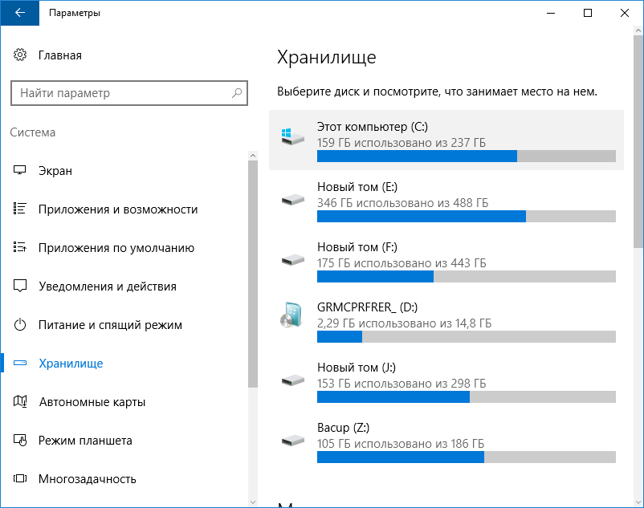The height and width of the screenshot is (508, 644).
Task: Click the Notifications and actions icon
Action: pos(21,287)
